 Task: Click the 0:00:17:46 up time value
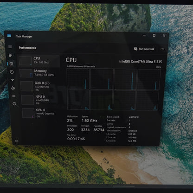(76, 139)
